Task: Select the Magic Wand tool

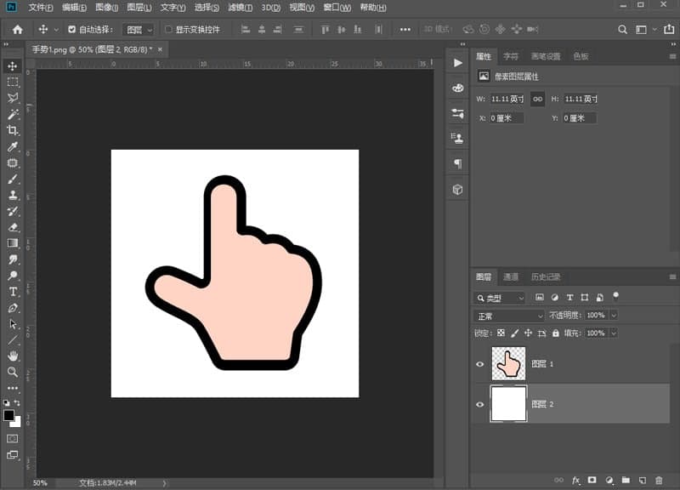Action: (13, 114)
